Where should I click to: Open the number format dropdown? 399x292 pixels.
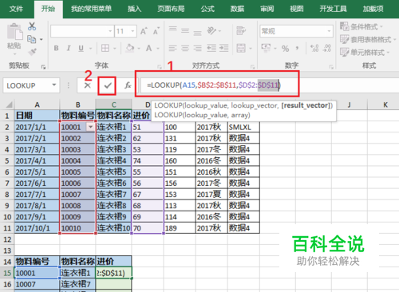pyautogui.click(x=329, y=31)
